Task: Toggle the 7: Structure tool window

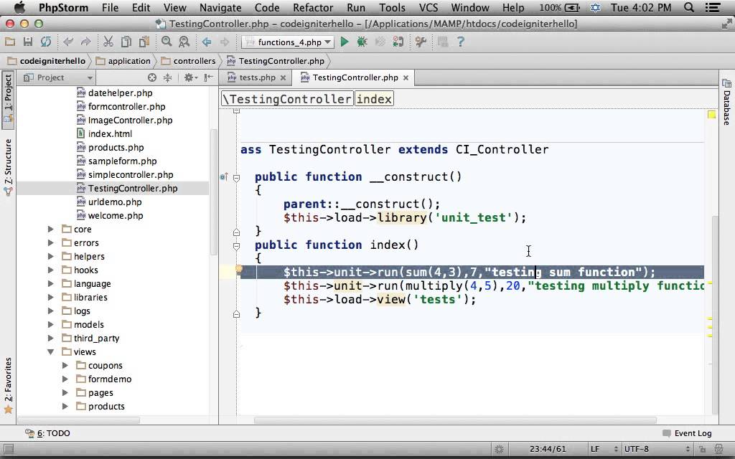Action: pyautogui.click(x=8, y=167)
